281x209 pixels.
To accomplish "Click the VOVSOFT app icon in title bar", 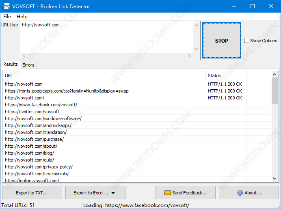I will pyautogui.click(x=7, y=6).
